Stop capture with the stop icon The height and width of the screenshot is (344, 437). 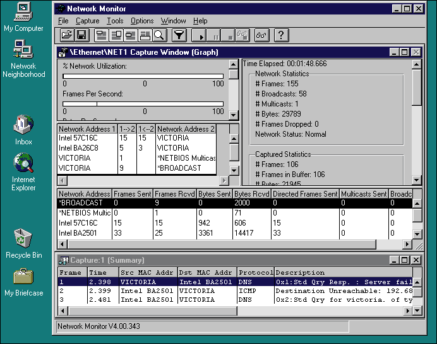228,35
